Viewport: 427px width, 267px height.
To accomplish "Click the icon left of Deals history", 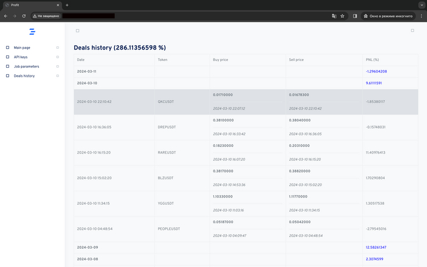I will tap(7, 76).
